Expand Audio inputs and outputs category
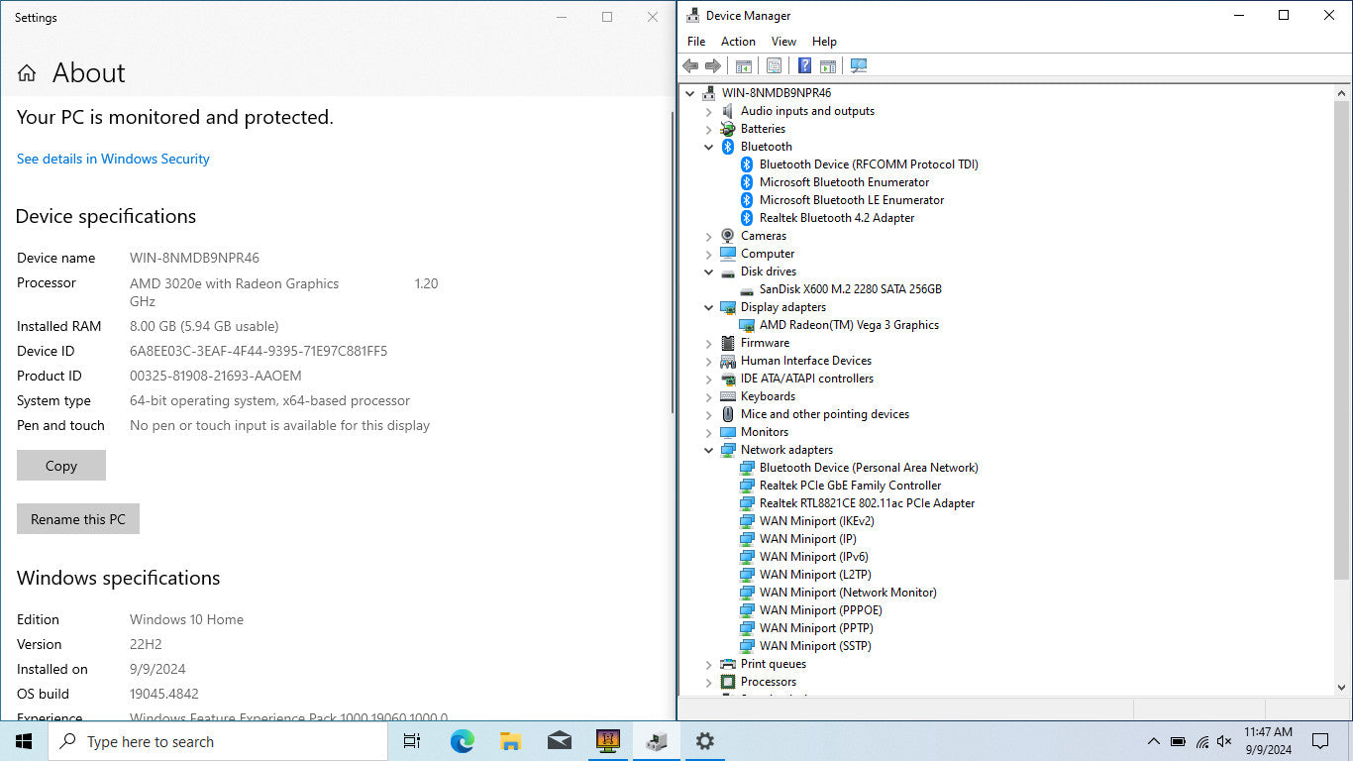The image size is (1353, 761). (709, 111)
